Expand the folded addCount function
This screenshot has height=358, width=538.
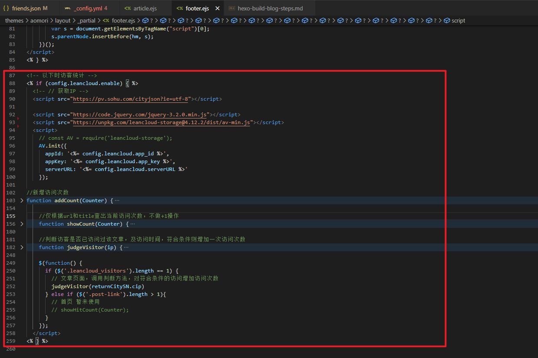tap(22, 200)
